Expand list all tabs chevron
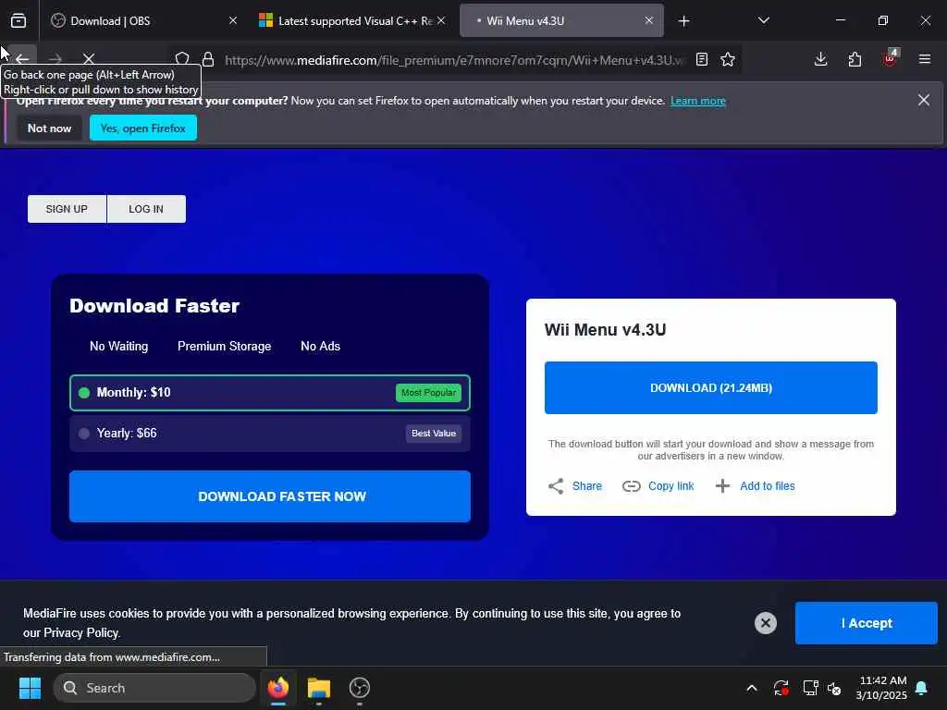 coord(763,20)
